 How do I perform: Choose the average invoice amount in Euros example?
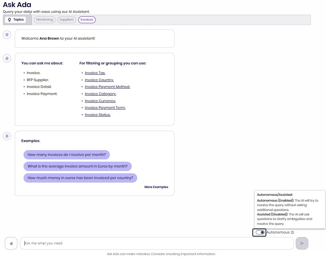pos(77,167)
